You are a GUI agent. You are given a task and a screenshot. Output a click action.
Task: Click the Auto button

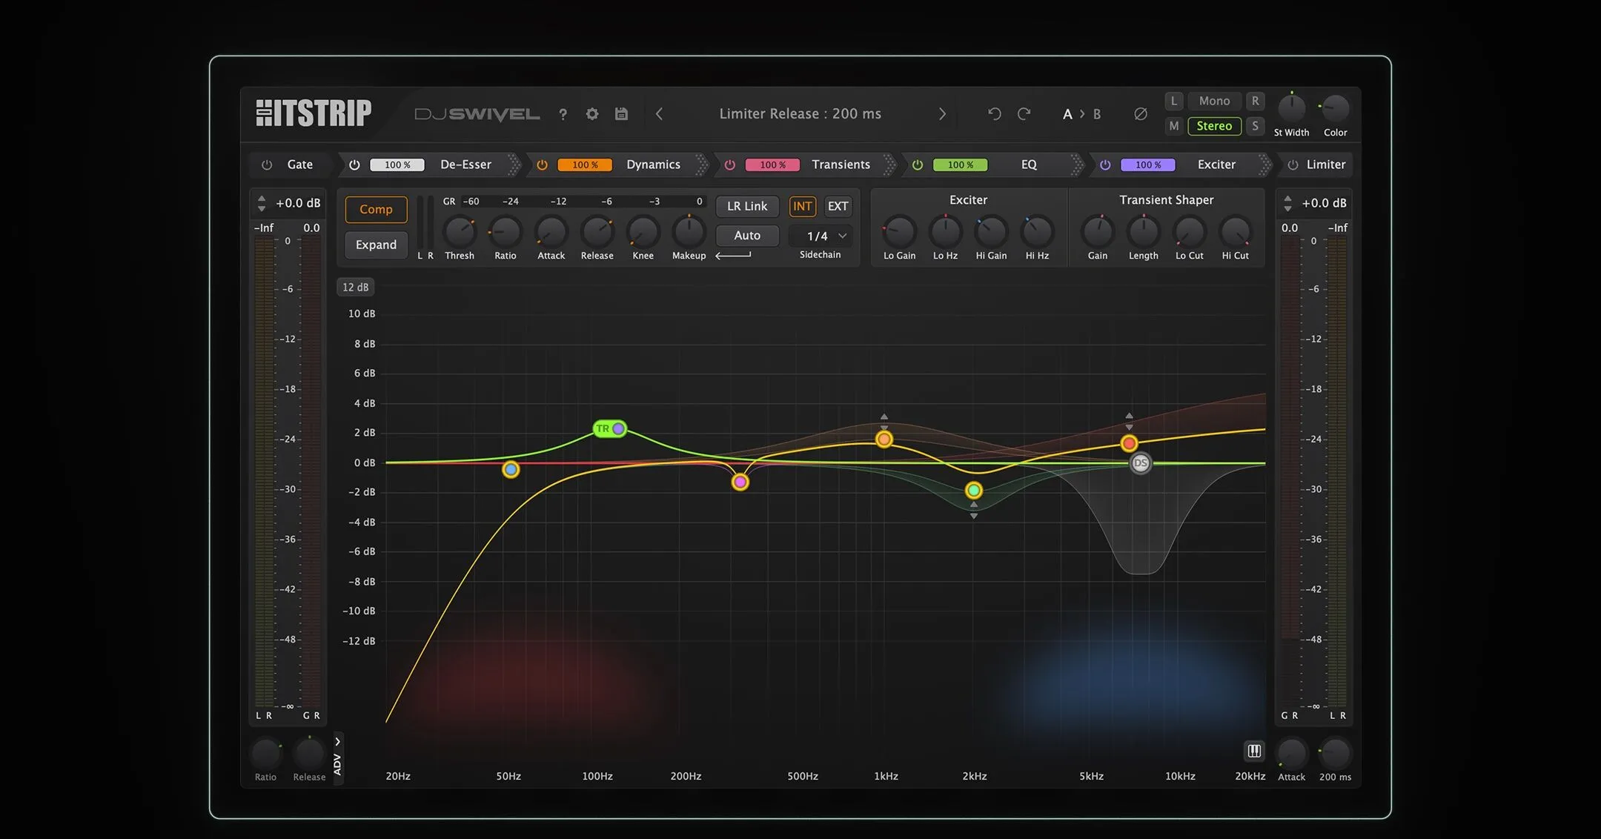747,236
